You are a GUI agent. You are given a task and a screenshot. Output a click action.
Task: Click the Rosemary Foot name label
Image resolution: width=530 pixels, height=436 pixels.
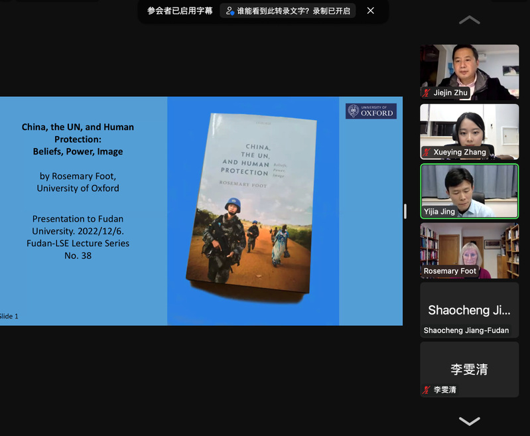click(450, 271)
